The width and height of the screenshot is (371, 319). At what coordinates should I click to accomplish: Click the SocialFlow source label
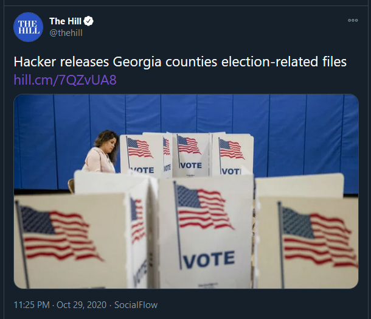[x=136, y=304]
